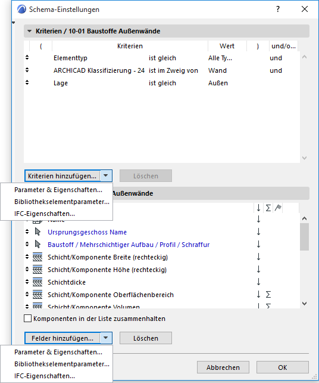Select the Schichtdicke field
This screenshot has width=319, height=383.
click(67, 282)
